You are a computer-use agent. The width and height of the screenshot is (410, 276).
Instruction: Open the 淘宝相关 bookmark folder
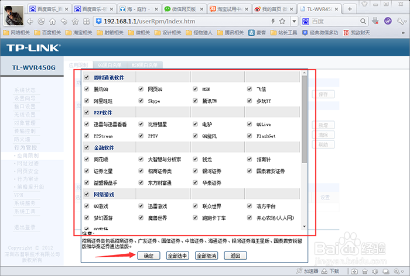(79, 33)
